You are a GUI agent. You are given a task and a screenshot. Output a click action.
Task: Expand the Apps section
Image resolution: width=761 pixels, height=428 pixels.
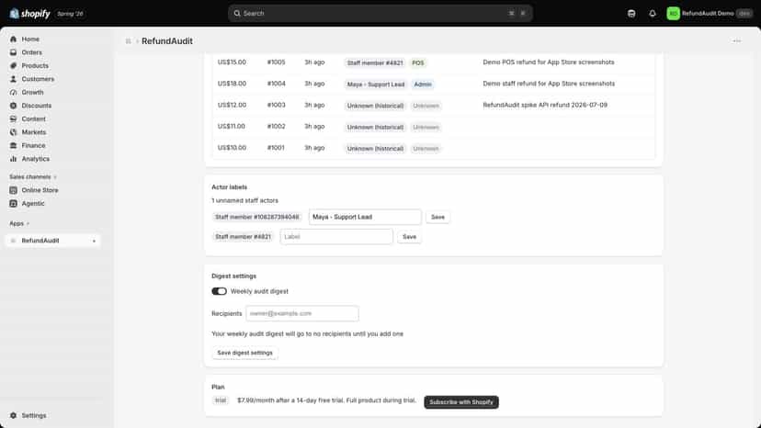click(19, 223)
